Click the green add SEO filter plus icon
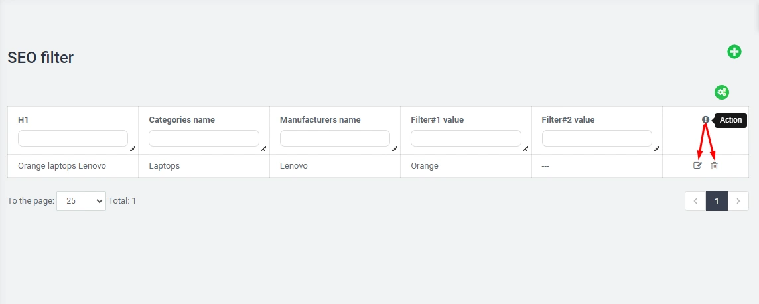Screen dimensions: 759x304 (734, 52)
